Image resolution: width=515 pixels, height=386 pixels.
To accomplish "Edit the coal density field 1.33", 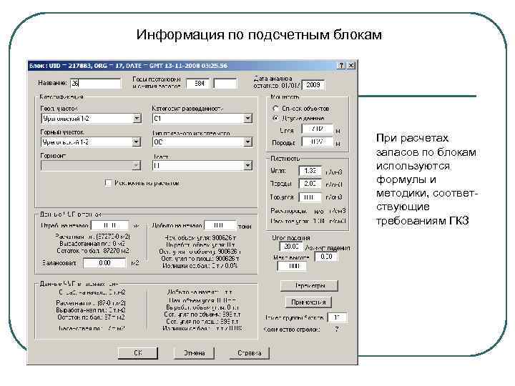I will pyautogui.click(x=310, y=171).
